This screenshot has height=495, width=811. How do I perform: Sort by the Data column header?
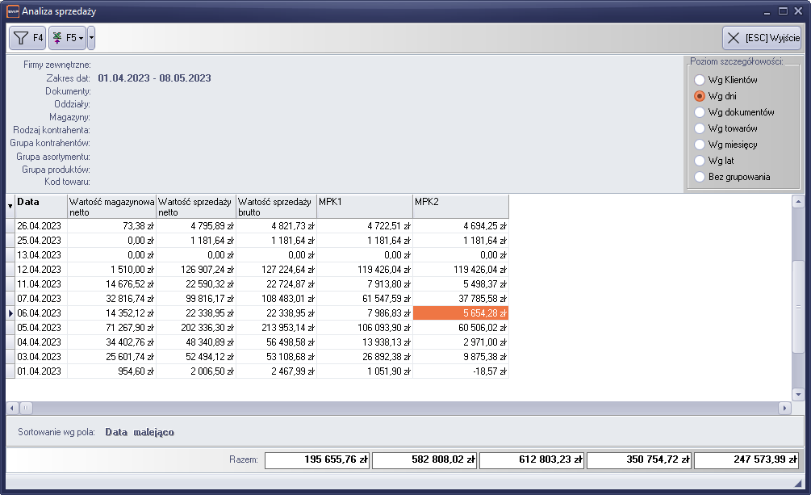[40, 207]
